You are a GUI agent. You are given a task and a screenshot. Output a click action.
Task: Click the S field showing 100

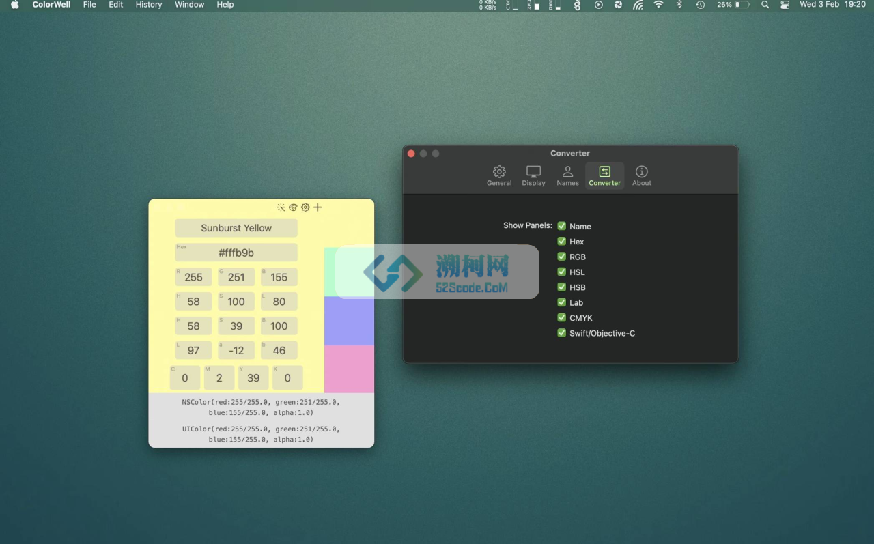tap(236, 302)
